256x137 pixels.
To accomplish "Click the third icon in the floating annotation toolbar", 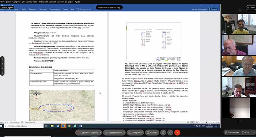I will tap(2, 68).
